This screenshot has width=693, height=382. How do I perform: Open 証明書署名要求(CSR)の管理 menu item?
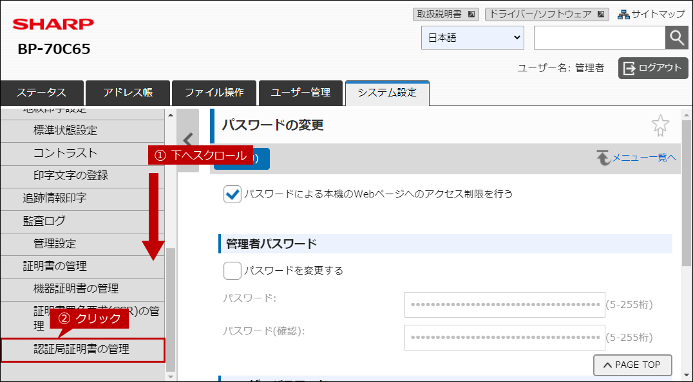pyautogui.click(x=82, y=320)
